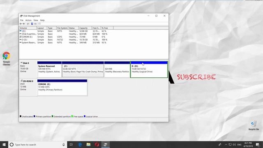Select the (C:) 52.86 GB NTFS partition block
The width and height of the screenshot is (263, 148).
pos(83,69)
